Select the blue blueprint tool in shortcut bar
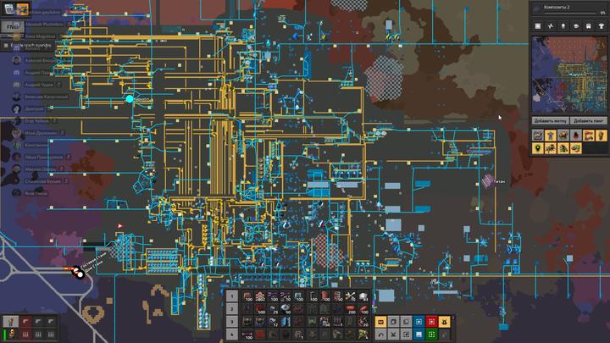 tap(419, 322)
